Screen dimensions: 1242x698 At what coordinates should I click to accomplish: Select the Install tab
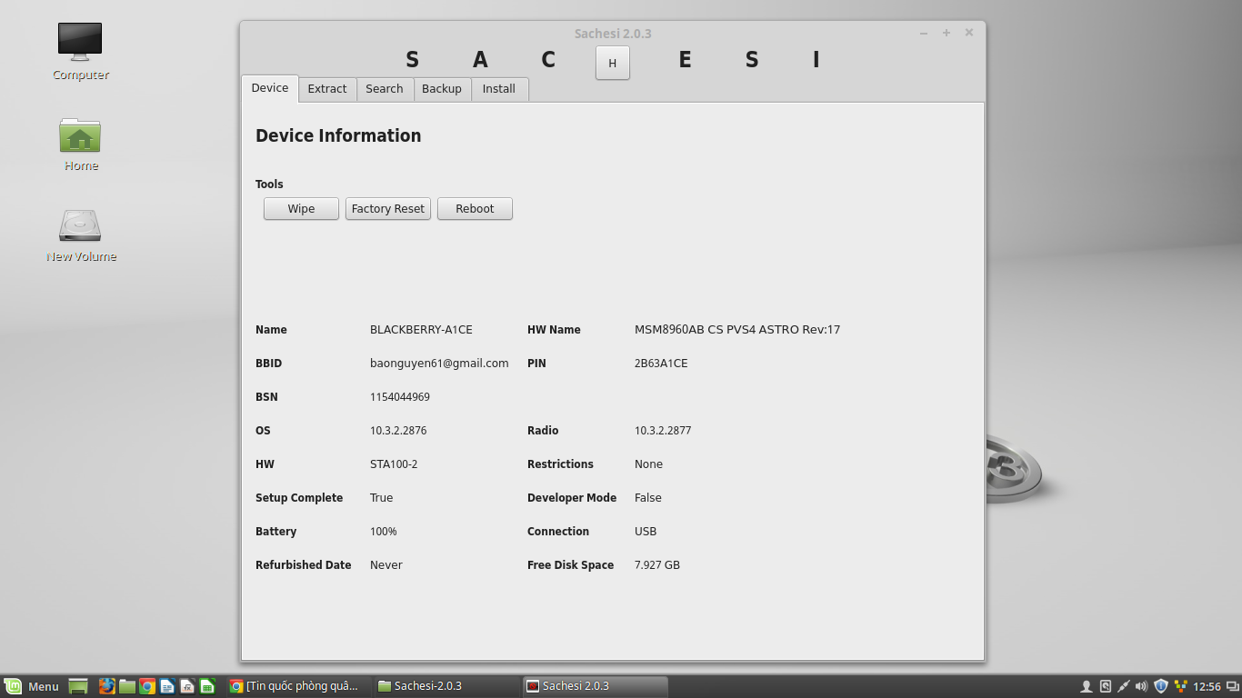pos(498,89)
